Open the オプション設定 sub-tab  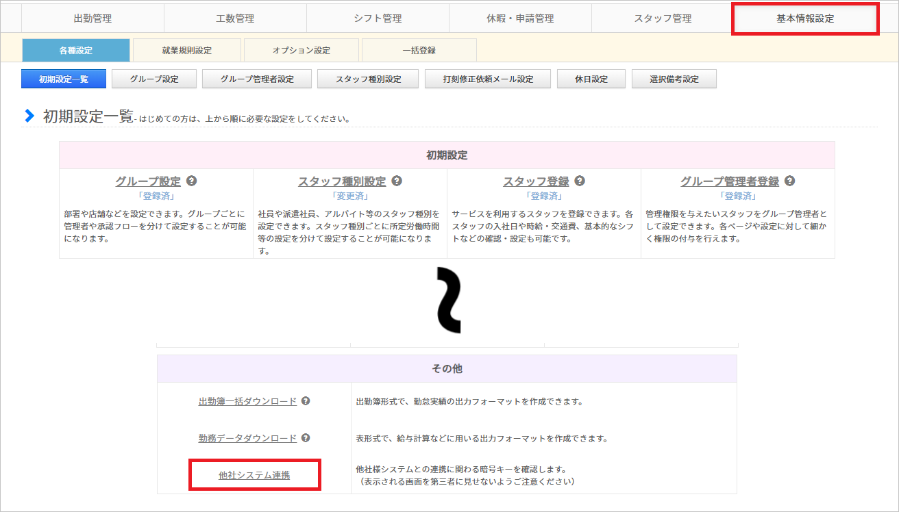[301, 50]
